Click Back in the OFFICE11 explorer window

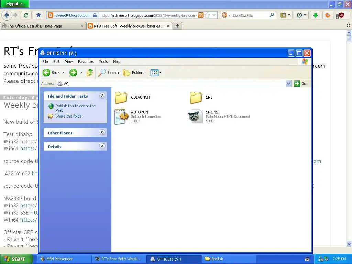pos(52,73)
